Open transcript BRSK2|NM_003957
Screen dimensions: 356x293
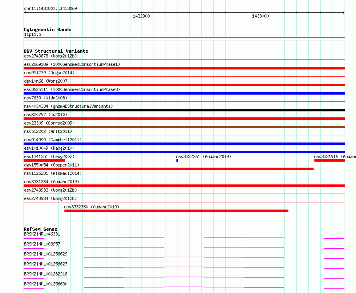(x=42, y=244)
